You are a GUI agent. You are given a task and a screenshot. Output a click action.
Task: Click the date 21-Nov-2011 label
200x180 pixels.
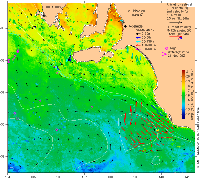tap(138, 11)
